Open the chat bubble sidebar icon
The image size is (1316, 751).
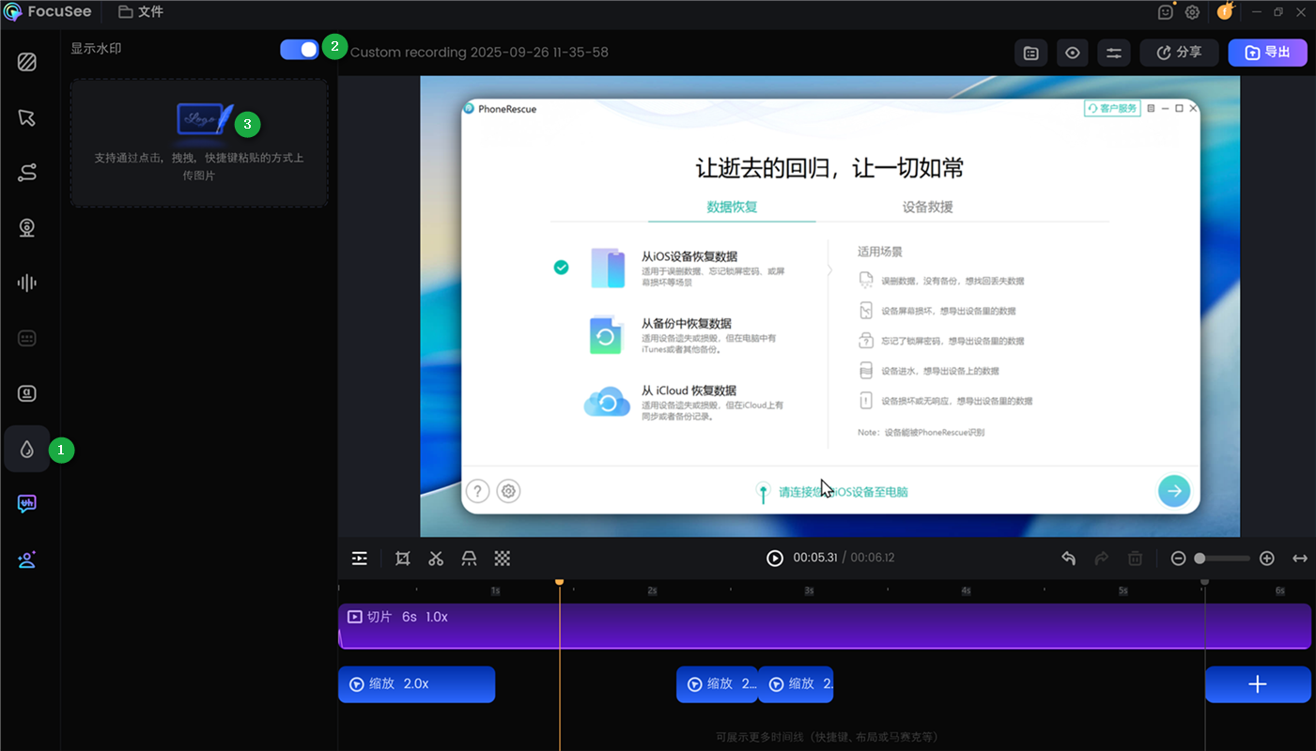27,504
